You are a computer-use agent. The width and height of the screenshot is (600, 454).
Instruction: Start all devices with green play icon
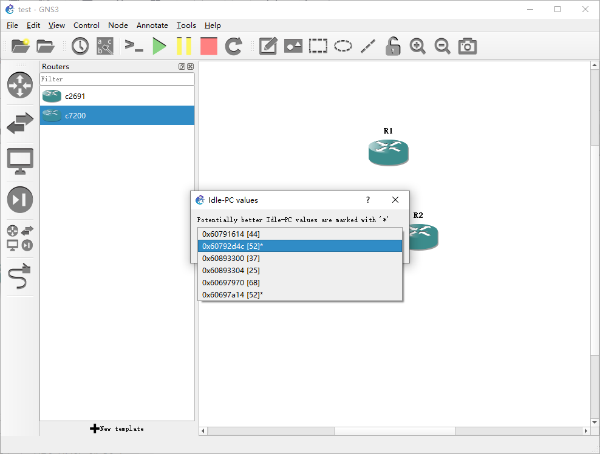click(x=159, y=46)
